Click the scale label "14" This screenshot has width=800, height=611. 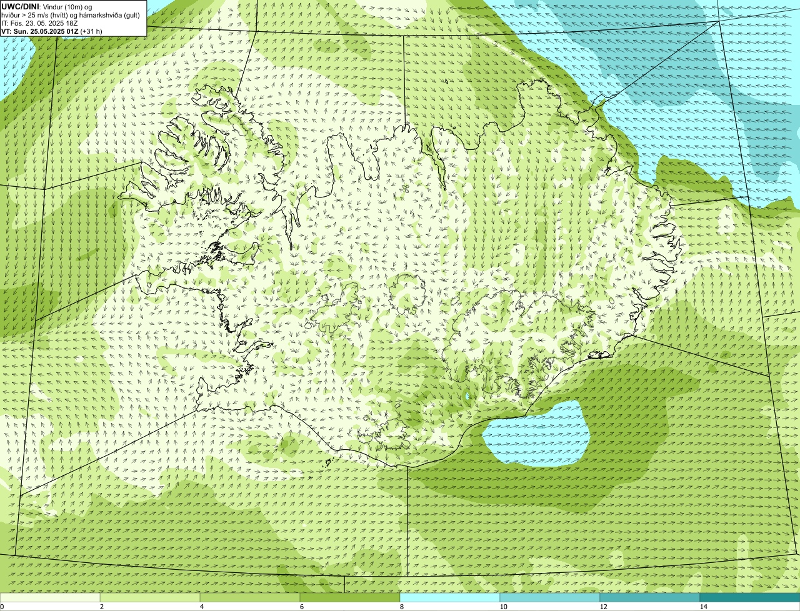pos(703,607)
